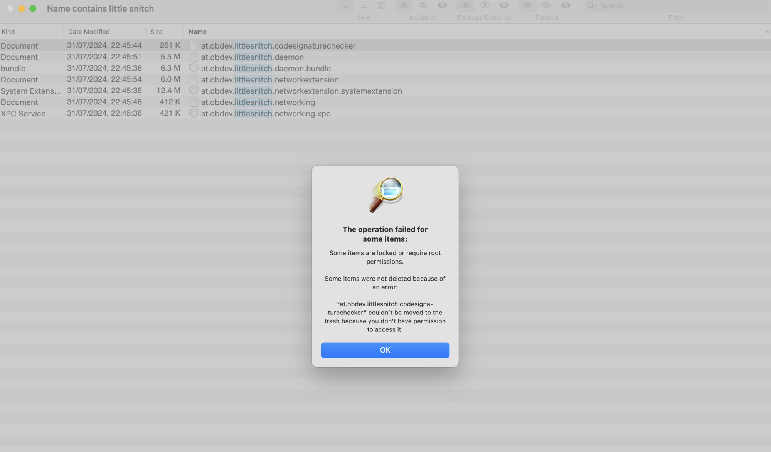The width and height of the screenshot is (771, 452).
Task: Click the document icon beside the littlesnitch.daemon file
Action: (x=194, y=57)
